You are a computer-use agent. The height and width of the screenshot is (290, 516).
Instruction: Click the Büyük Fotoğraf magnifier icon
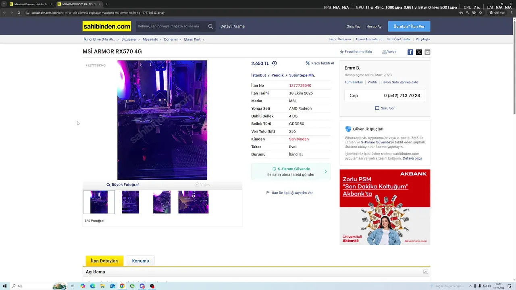click(108, 184)
